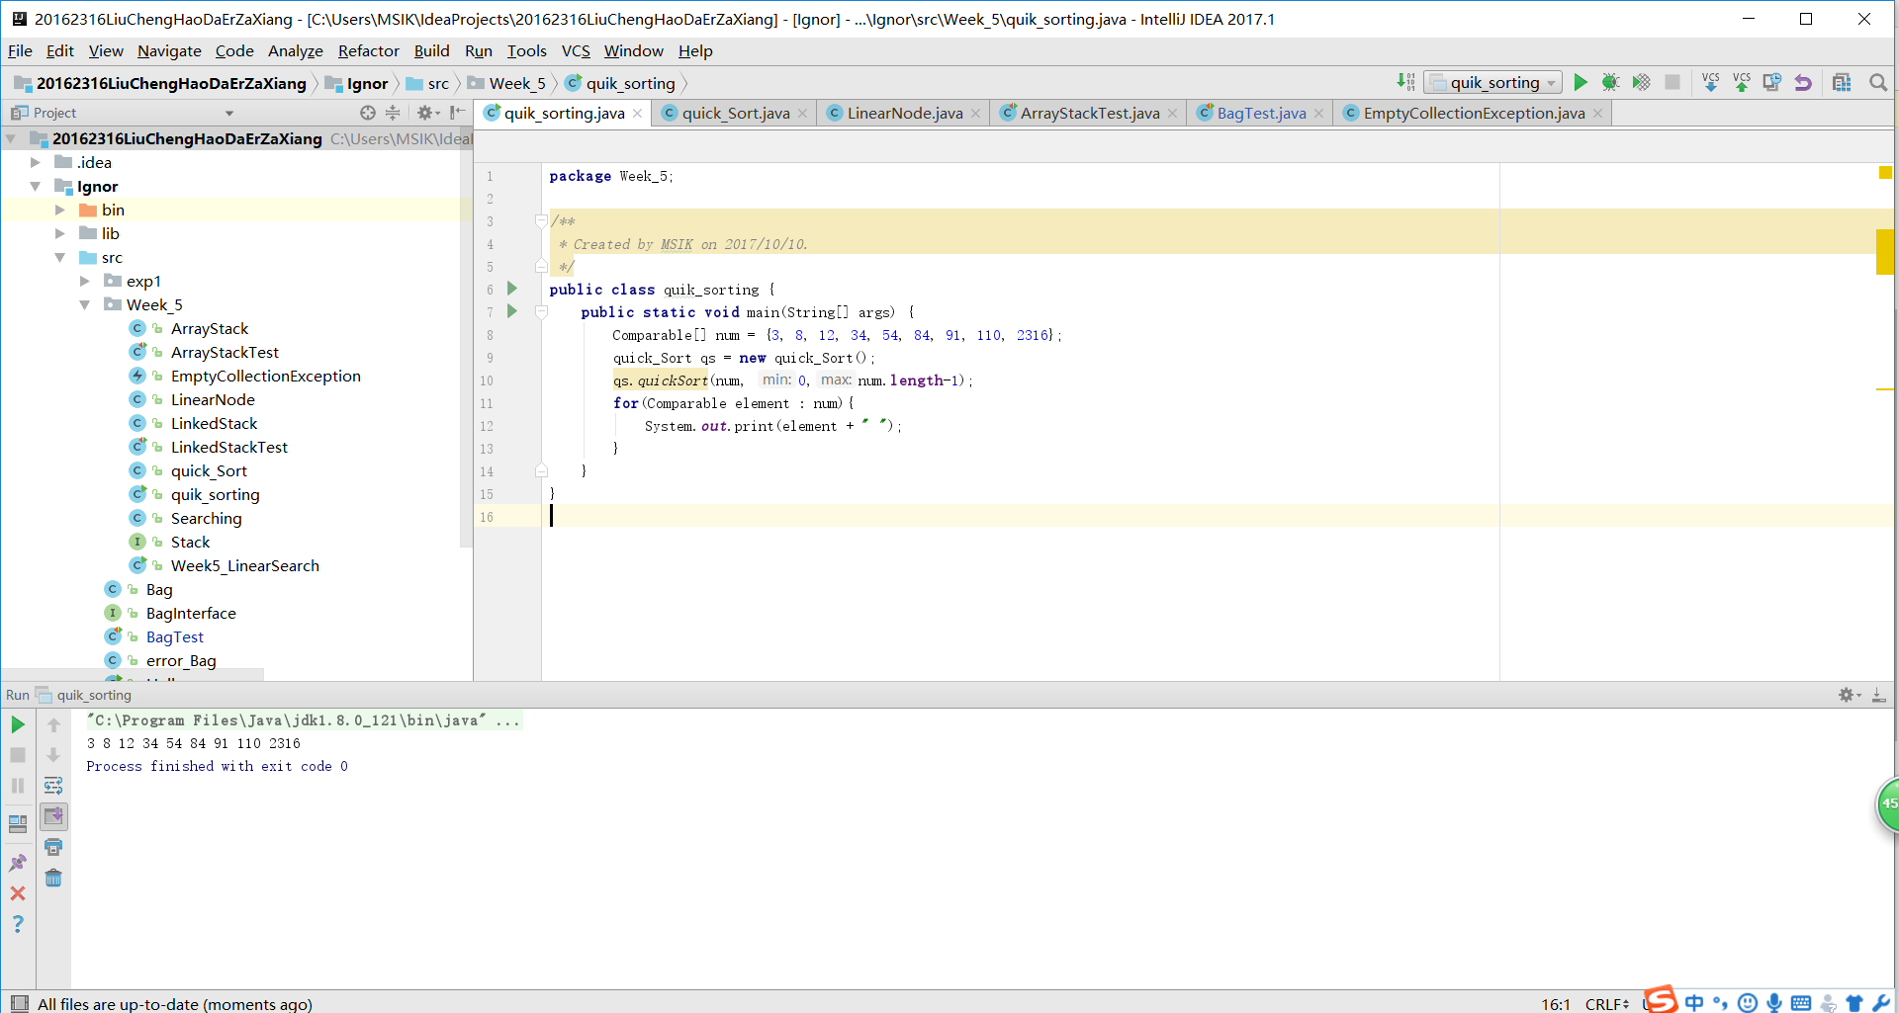Expand the bin folder

coord(60,210)
